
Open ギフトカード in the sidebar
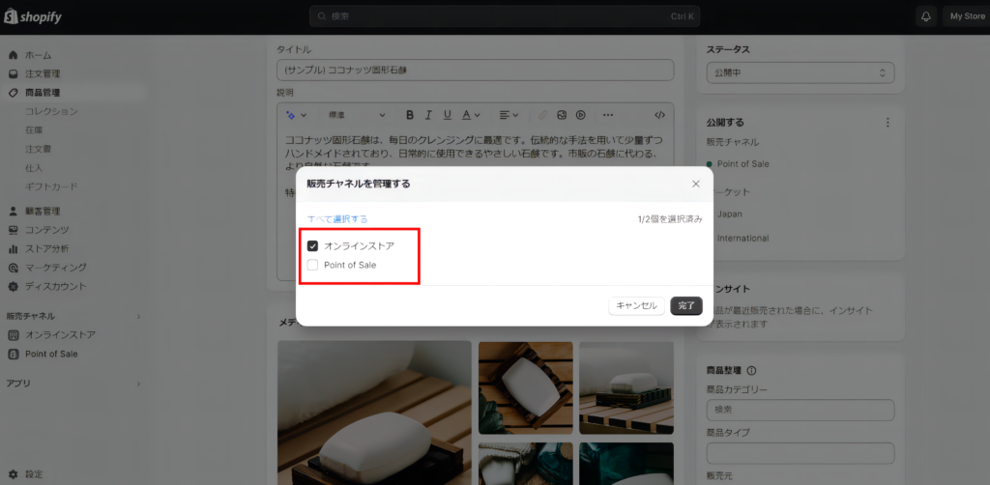point(52,186)
